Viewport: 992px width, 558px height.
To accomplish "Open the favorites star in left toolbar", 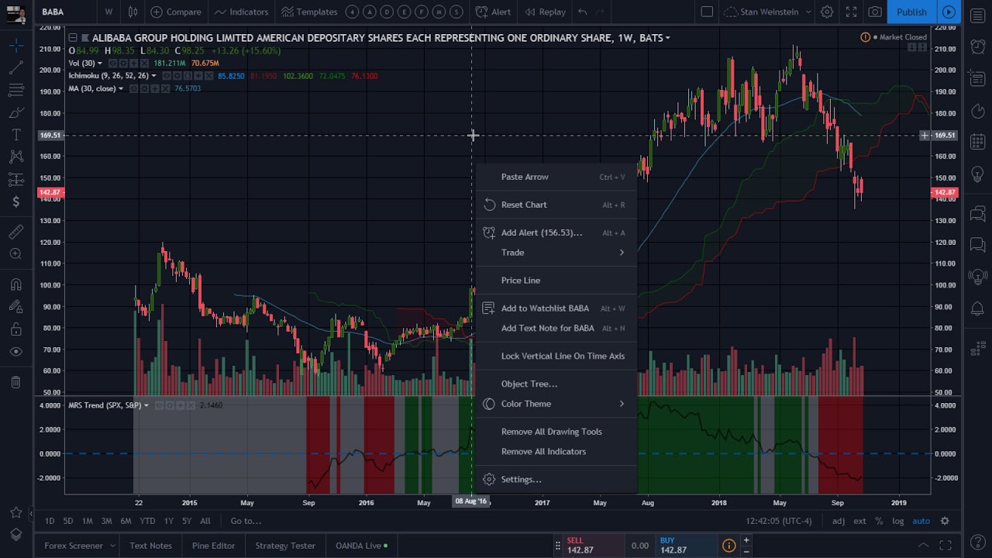I will tap(15, 512).
